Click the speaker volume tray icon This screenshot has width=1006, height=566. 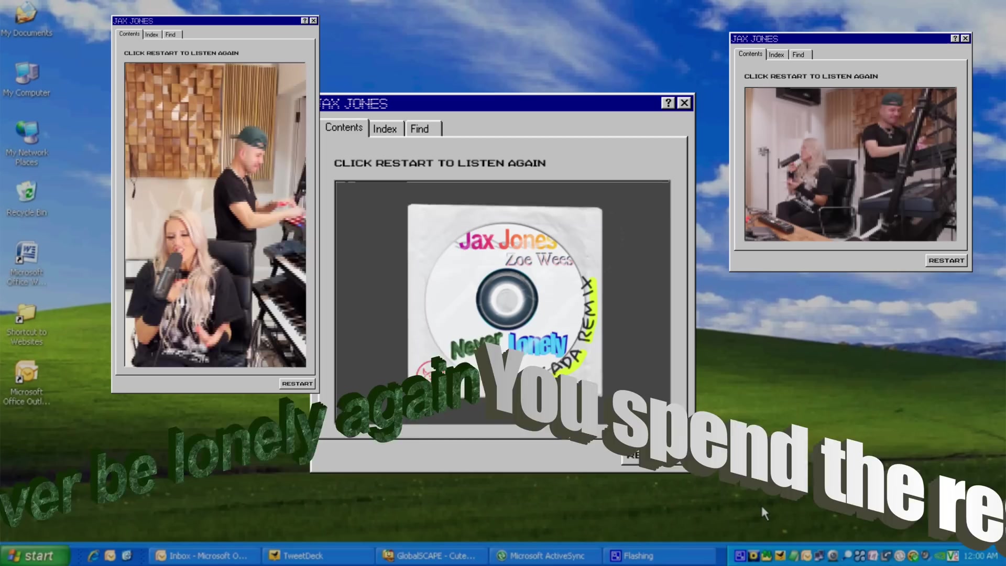(x=926, y=556)
